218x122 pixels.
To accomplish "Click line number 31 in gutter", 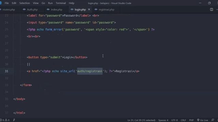I will click(x=6, y=71).
